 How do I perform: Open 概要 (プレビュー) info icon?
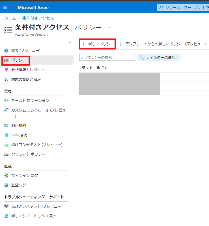coord(6,50)
